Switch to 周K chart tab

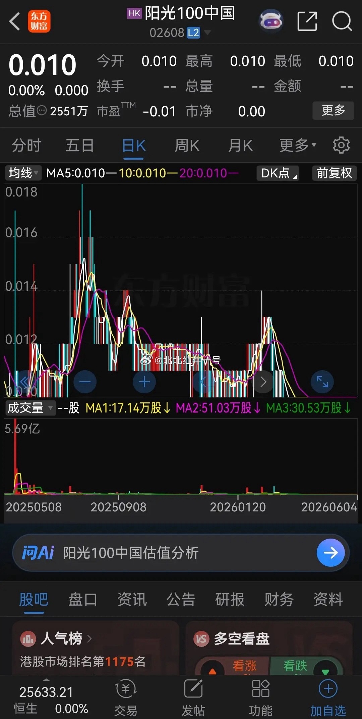pos(187,146)
